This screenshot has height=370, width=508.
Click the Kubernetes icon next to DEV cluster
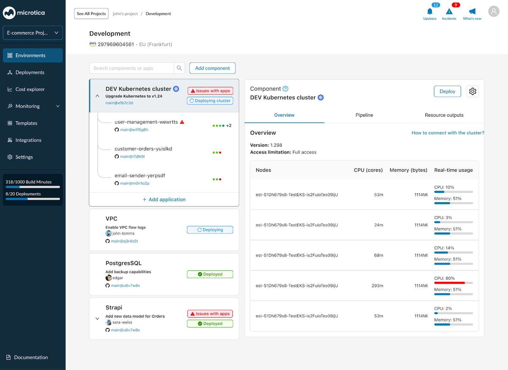click(x=176, y=89)
